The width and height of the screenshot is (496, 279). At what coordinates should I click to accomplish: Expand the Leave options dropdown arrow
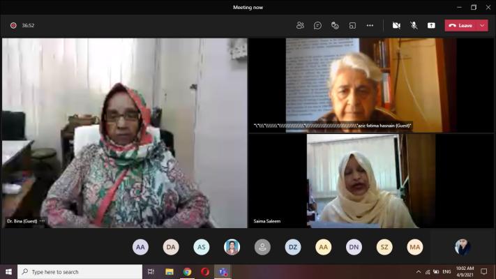point(482,25)
